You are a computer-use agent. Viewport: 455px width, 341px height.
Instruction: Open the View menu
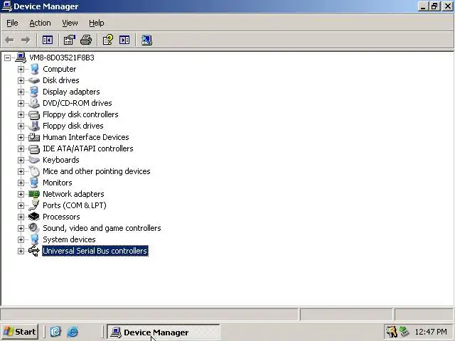click(x=70, y=23)
